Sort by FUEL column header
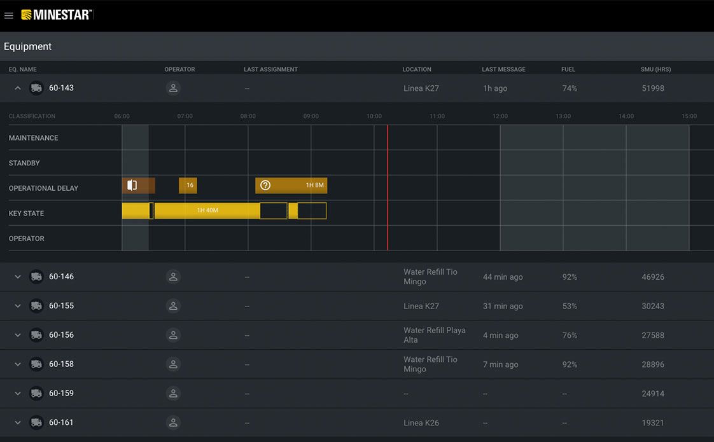714x442 pixels. (x=568, y=69)
